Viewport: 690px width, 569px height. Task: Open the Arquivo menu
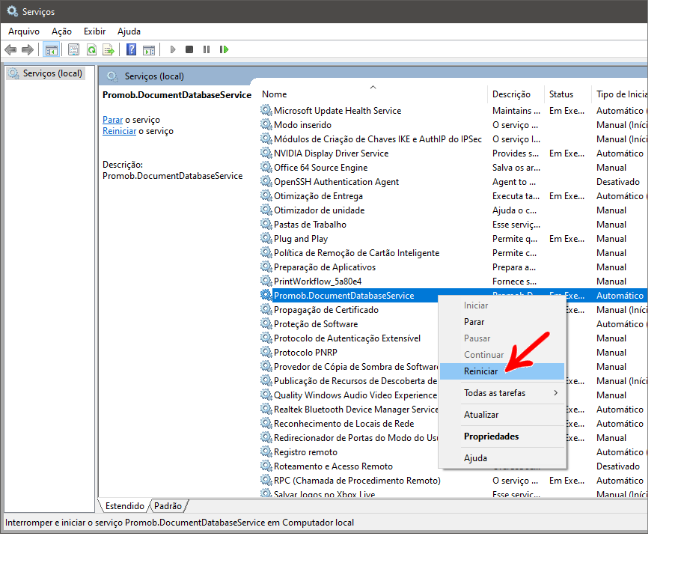24,31
